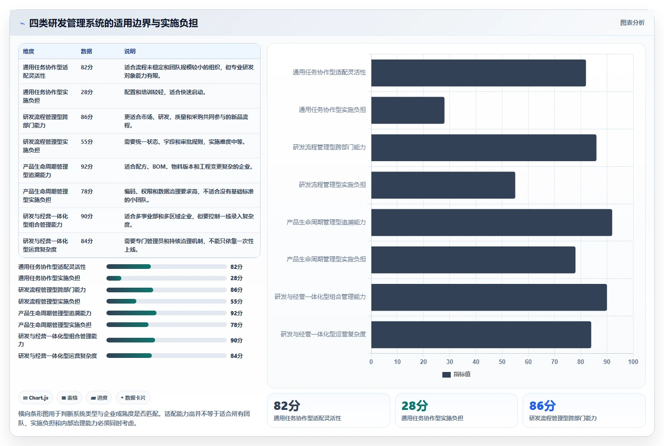Screen dimensions: 664x446
Task: Click the x-axis tick value 100
Action: point(633,362)
